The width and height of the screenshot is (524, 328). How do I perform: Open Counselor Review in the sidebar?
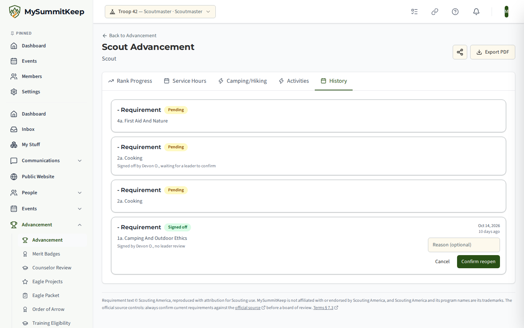52,268
